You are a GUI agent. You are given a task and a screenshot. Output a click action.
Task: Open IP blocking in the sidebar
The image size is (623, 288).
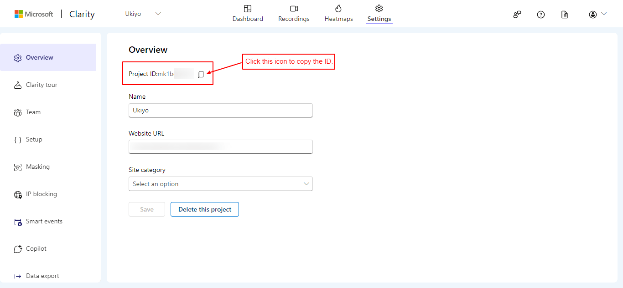pyautogui.click(x=48, y=194)
